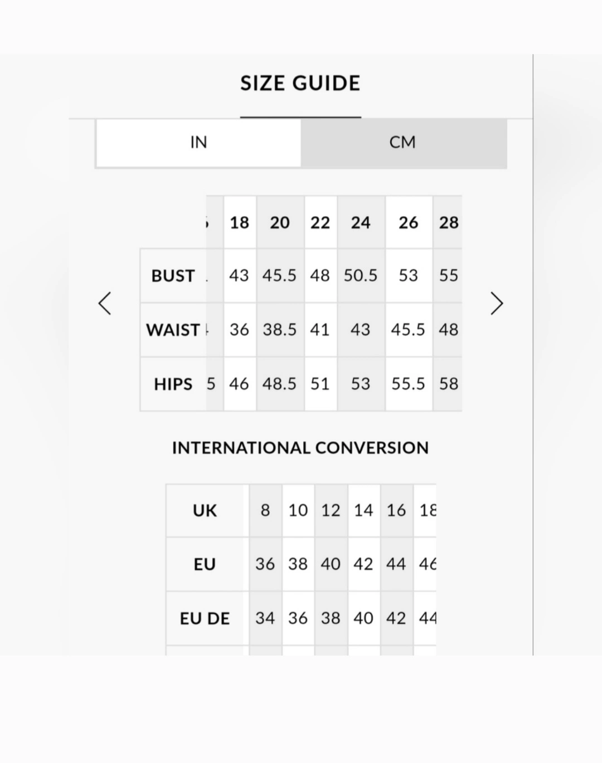Select size 24 column header
Image resolution: width=602 pixels, height=763 pixels.
tap(361, 223)
